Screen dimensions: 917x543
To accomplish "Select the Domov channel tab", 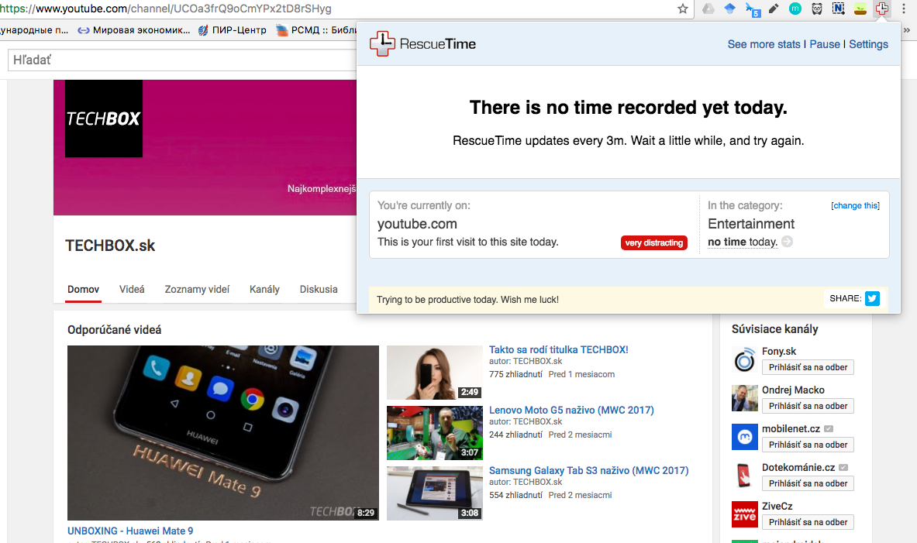I will coord(83,290).
